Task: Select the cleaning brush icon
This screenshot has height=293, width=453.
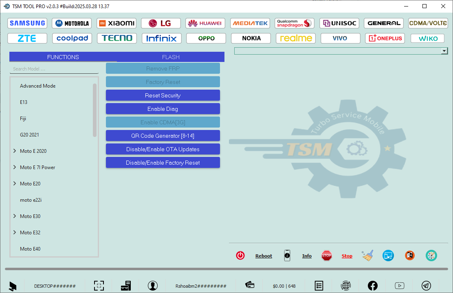Action: [367, 256]
